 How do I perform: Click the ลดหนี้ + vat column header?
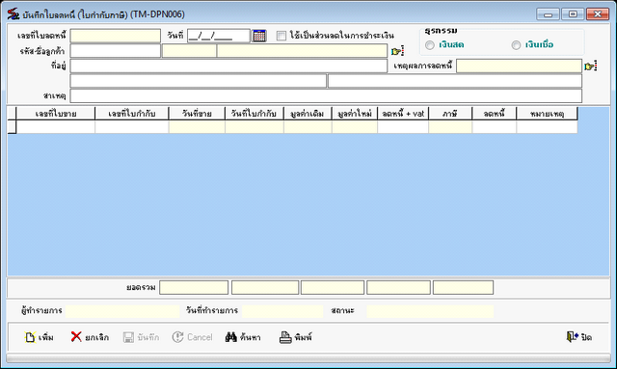(x=403, y=114)
